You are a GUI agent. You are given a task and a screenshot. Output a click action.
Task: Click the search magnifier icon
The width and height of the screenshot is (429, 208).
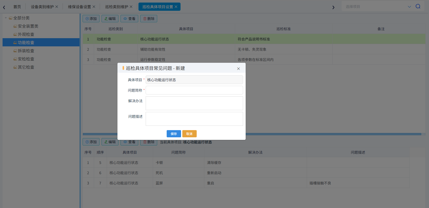(418, 6)
